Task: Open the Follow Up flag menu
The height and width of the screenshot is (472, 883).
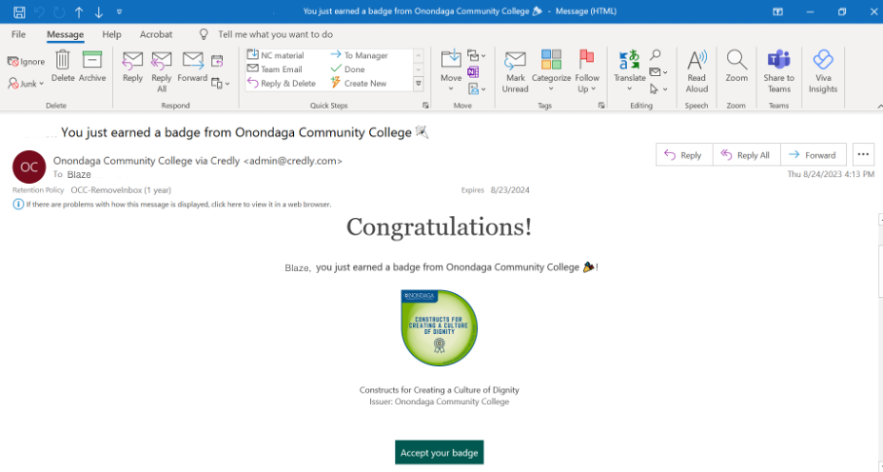Action: [587, 71]
